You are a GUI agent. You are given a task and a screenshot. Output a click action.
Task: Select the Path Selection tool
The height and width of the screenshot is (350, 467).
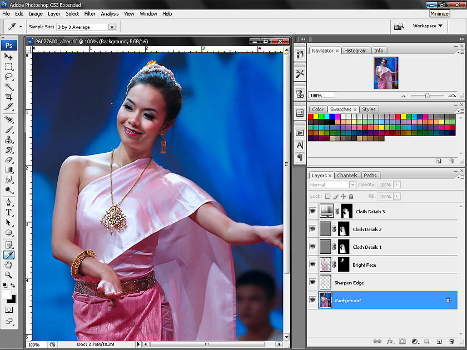[x=9, y=223]
